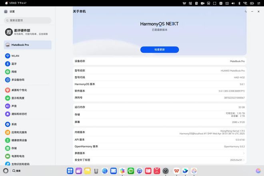This screenshot has width=264, height=176.
Task: Click the 32 GB memory value
Action: point(242,107)
